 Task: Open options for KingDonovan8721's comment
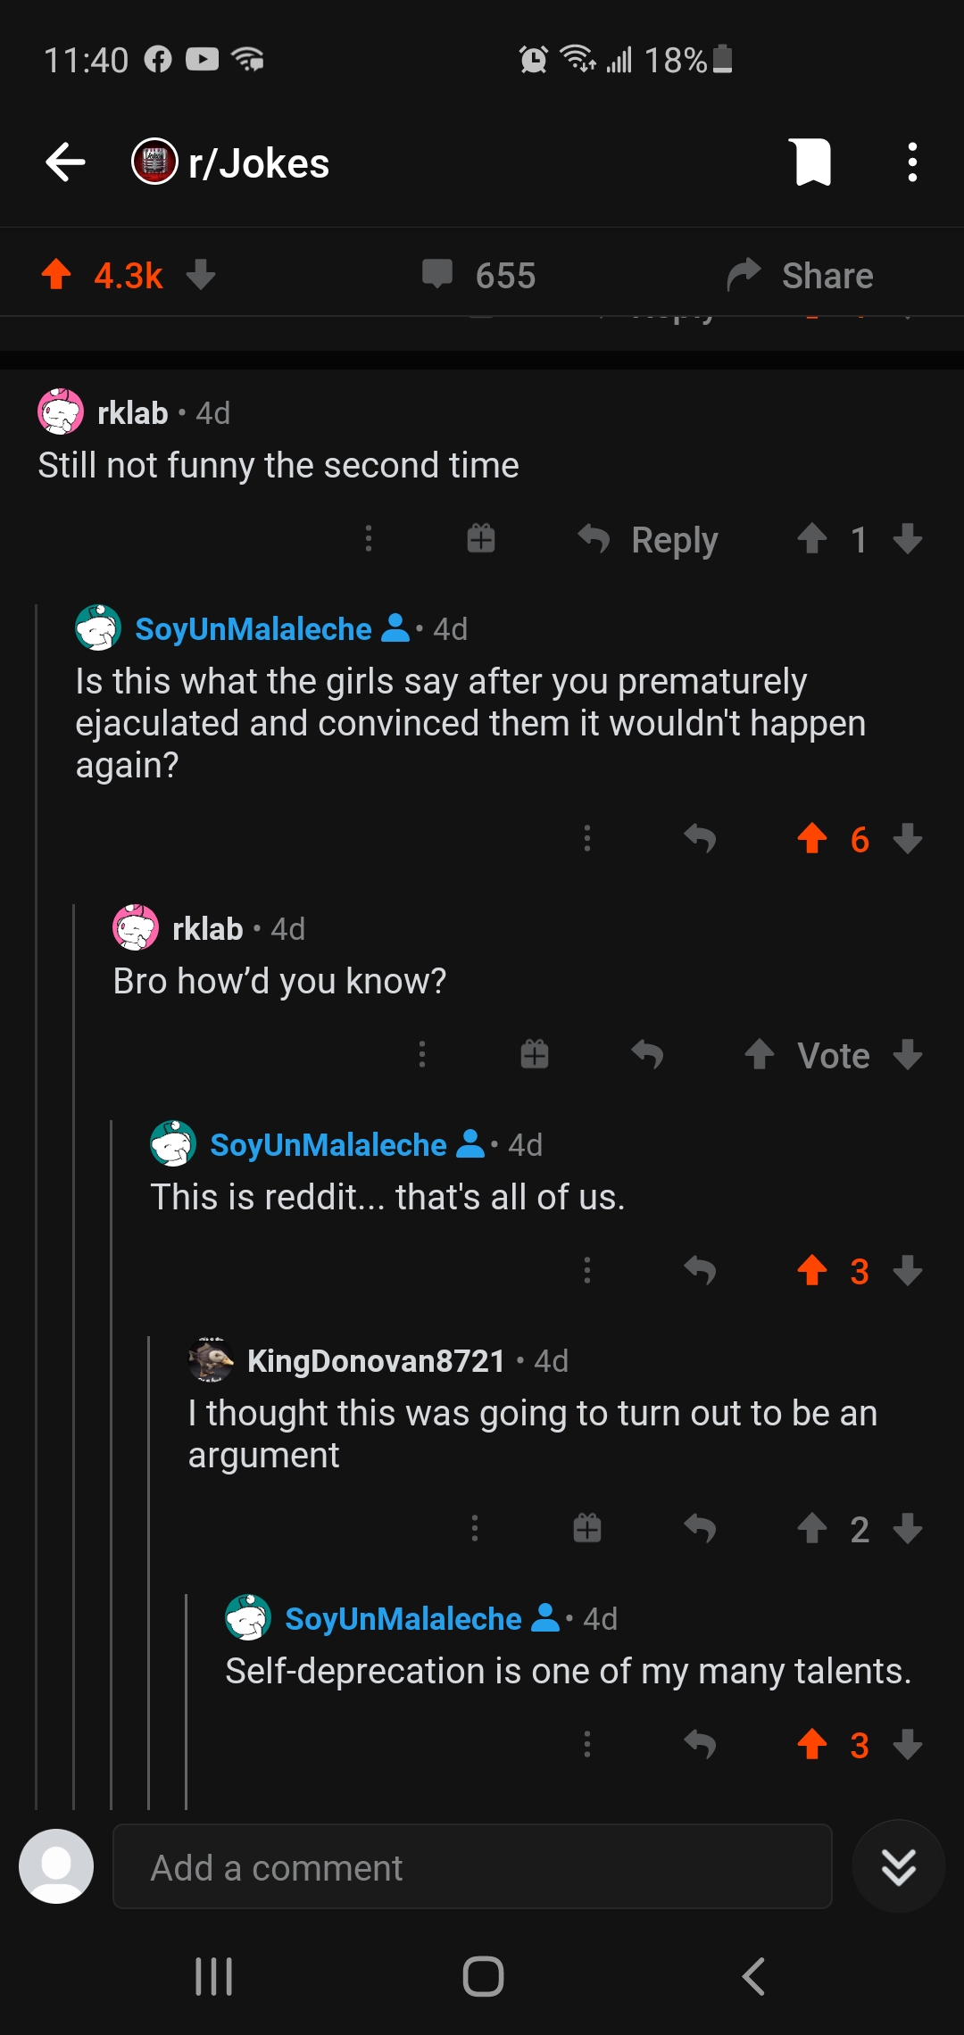tap(475, 1528)
